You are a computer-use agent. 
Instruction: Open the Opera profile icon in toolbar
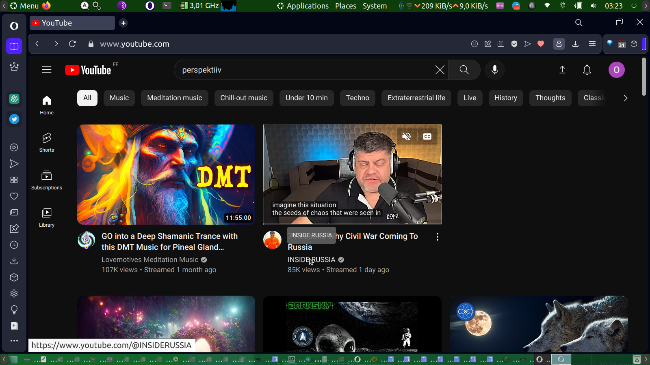click(559, 44)
